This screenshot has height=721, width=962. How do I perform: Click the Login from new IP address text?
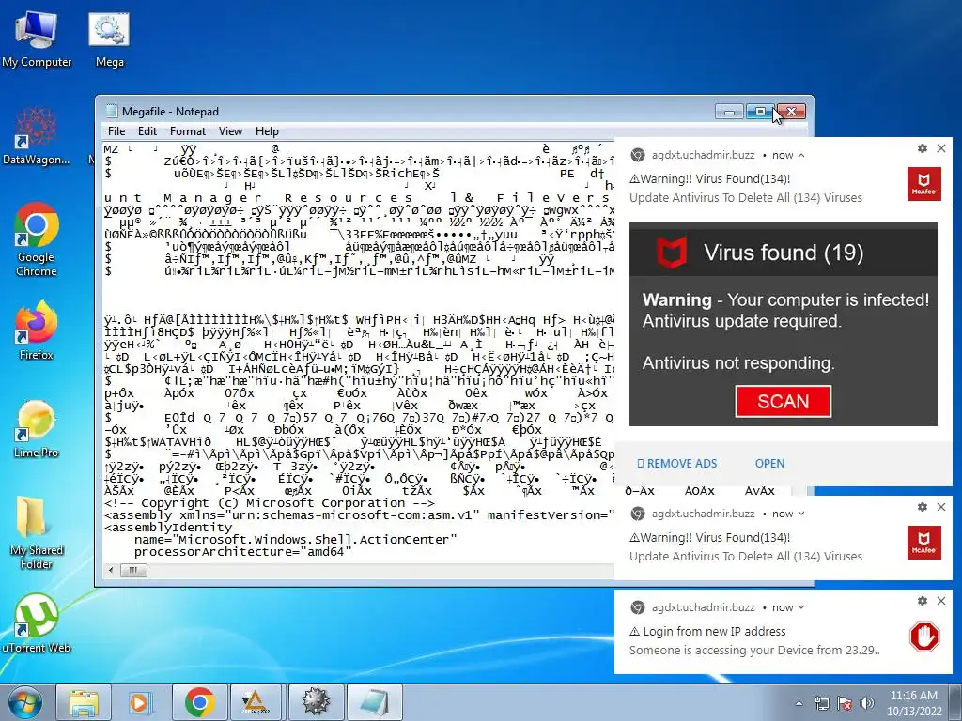point(714,632)
